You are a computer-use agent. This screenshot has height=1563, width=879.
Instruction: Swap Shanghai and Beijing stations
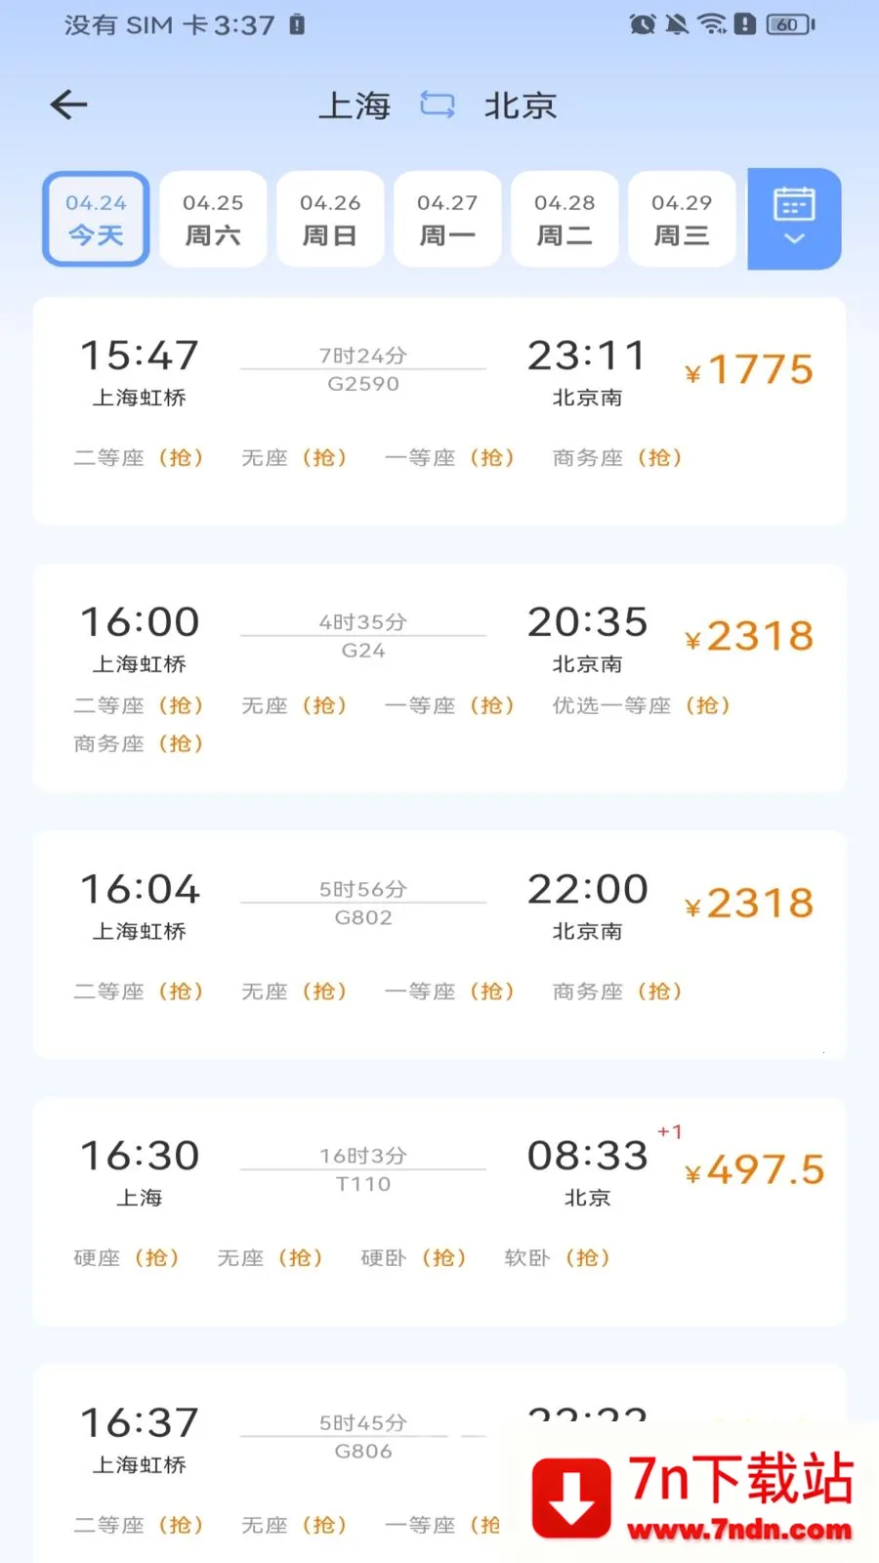click(438, 105)
